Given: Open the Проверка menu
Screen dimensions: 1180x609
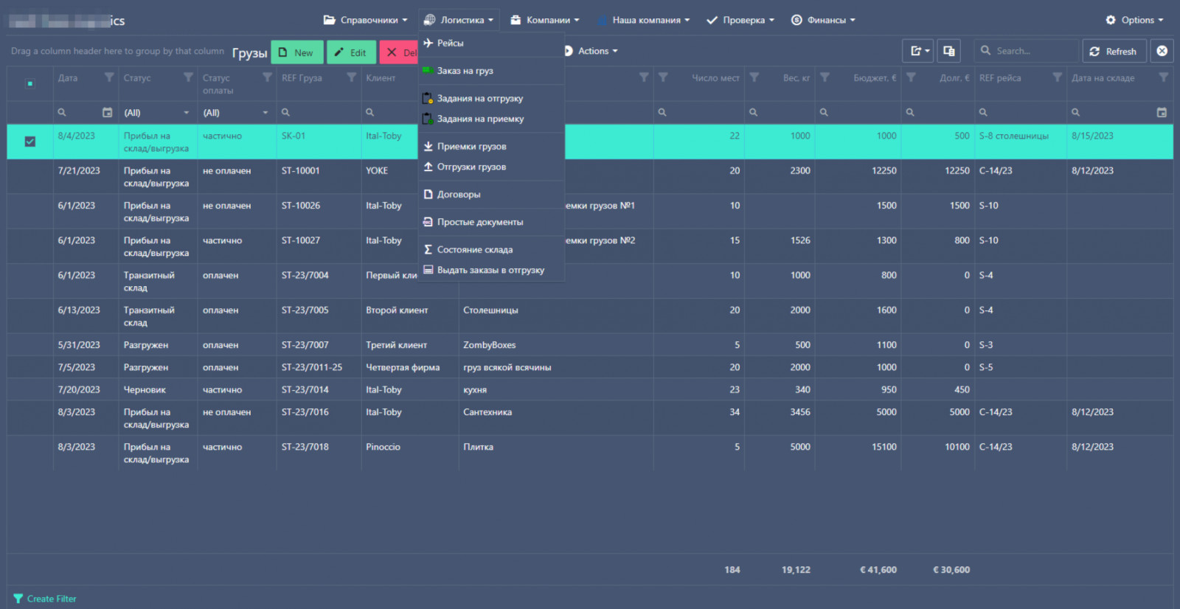Looking at the screenshot, I should 740,20.
